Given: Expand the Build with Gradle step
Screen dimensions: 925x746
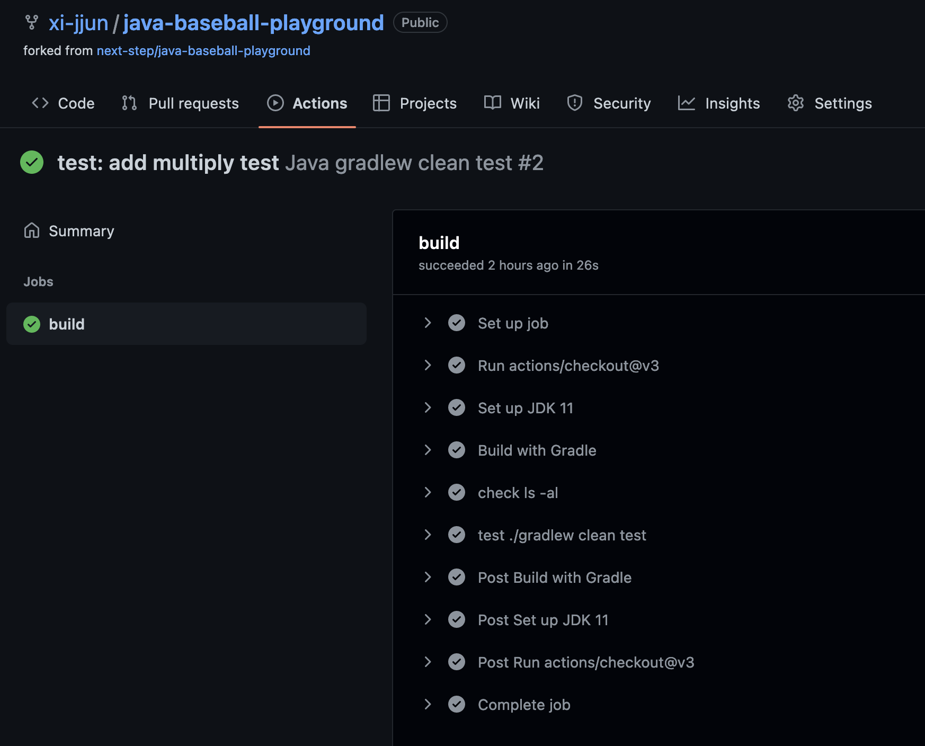Looking at the screenshot, I should [x=428, y=450].
